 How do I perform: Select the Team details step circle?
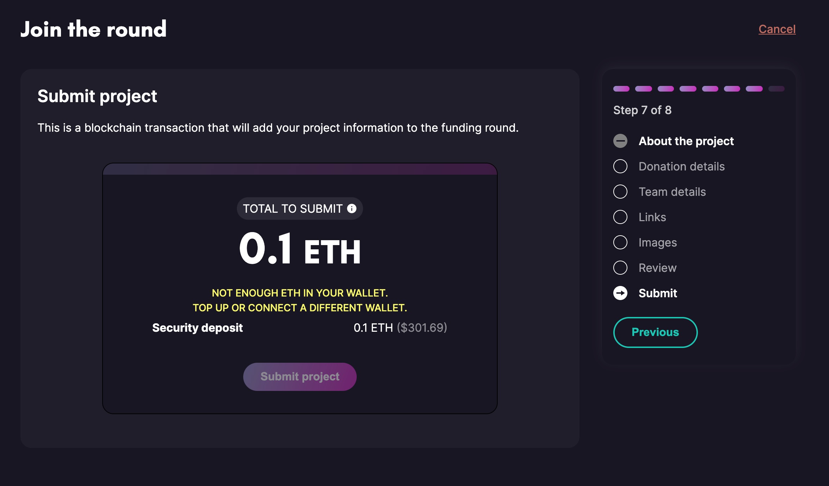click(x=621, y=192)
